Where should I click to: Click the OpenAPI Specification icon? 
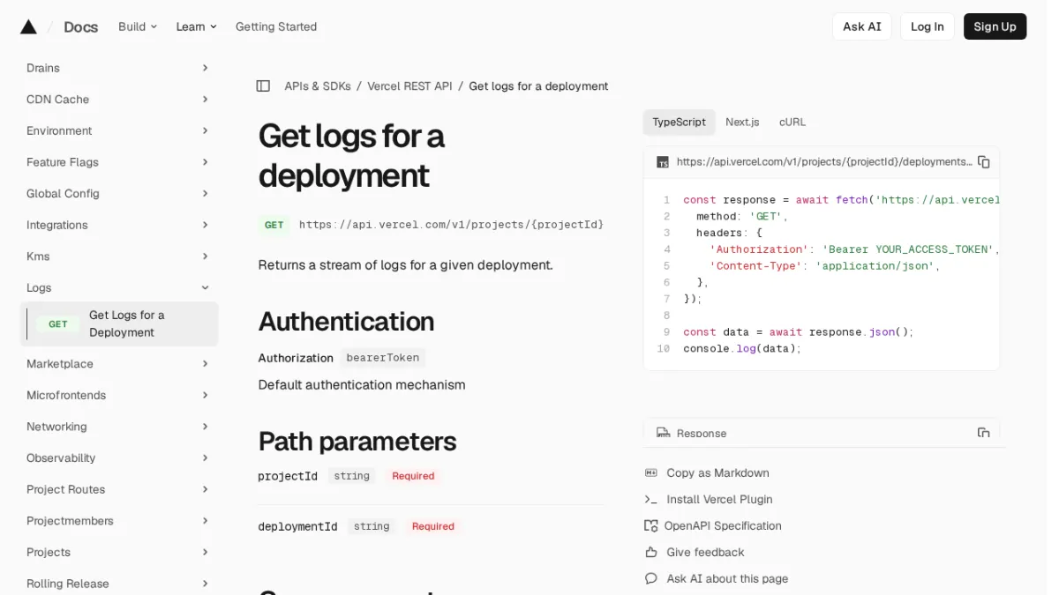tap(651, 525)
